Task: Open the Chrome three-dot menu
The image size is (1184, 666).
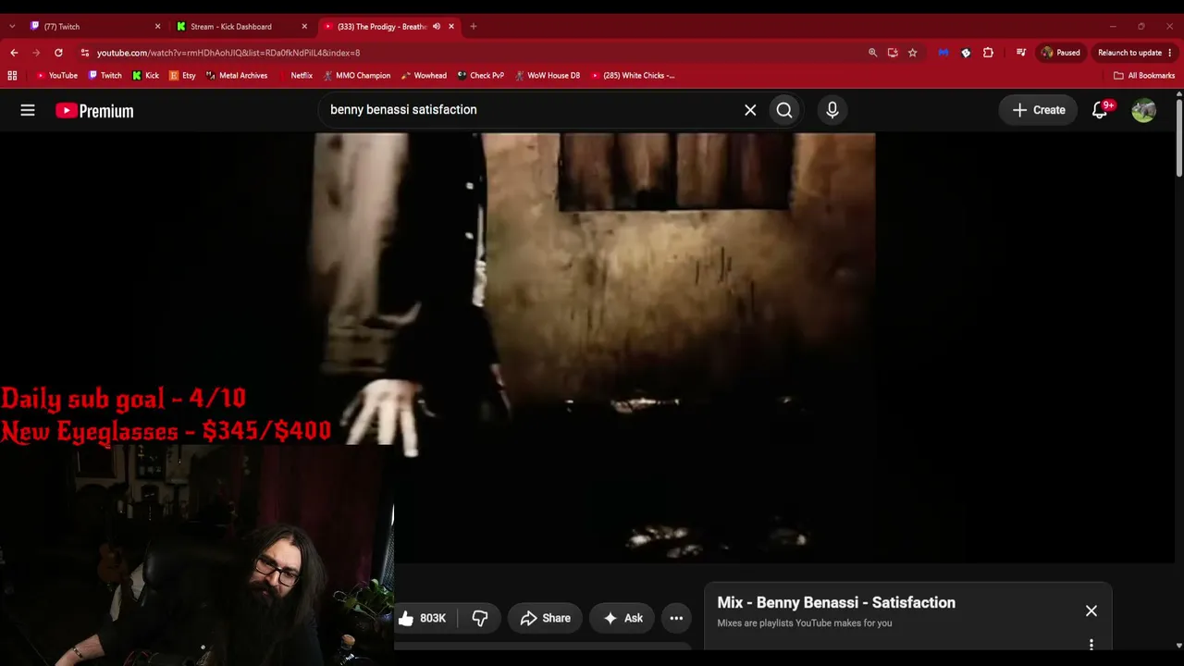Action: pos(1170,53)
